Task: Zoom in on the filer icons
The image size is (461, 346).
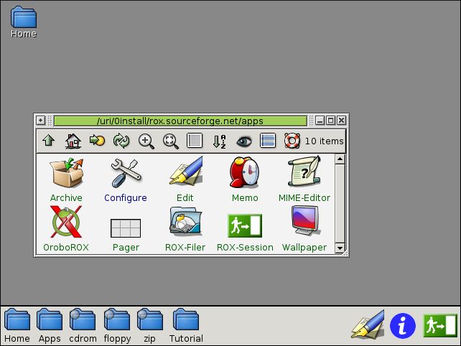Action: (x=146, y=141)
